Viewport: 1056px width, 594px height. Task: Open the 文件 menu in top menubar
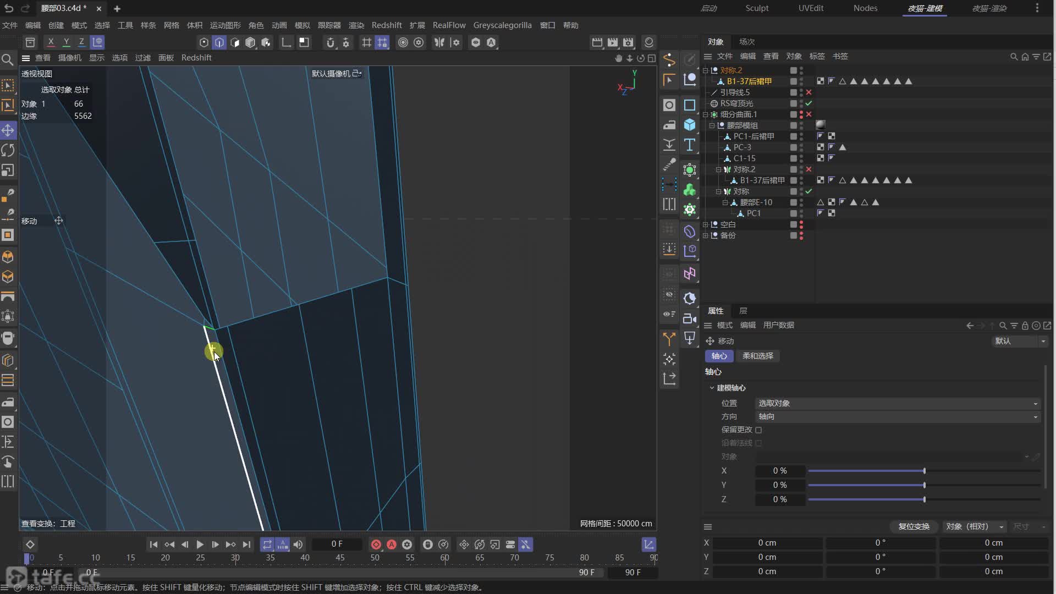tap(10, 25)
